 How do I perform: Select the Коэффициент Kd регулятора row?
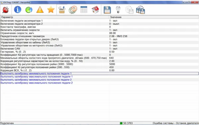coord(99,55)
